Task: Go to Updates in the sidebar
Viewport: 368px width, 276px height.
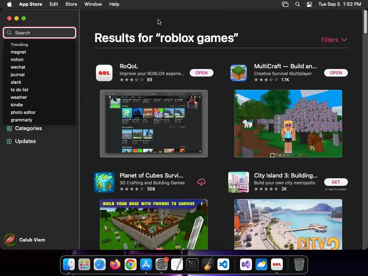Action: [x=26, y=141]
